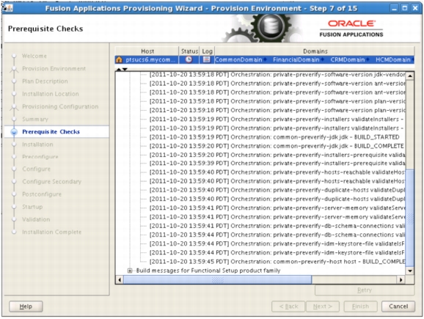This screenshot has width=424, height=319.
Task: Select Postconfigure step in sidebar
Action: [x=42, y=194]
